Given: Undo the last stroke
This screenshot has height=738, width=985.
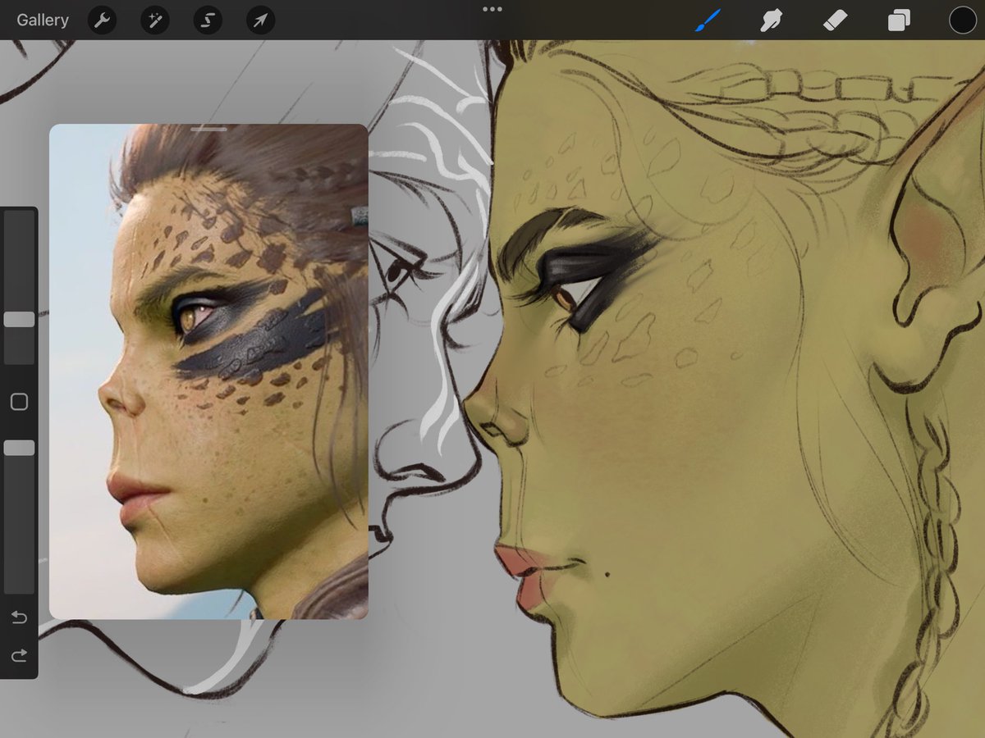Looking at the screenshot, I should pos(19,617).
